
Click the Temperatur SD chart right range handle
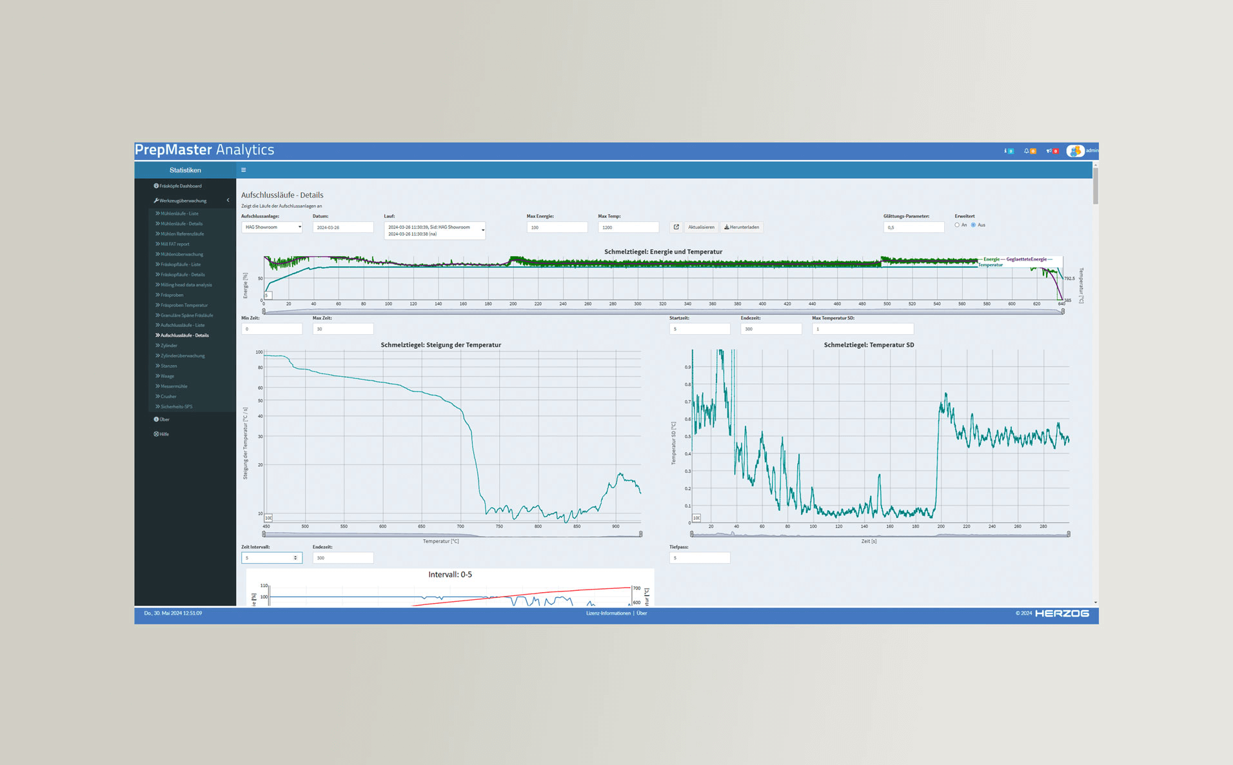click(1069, 534)
